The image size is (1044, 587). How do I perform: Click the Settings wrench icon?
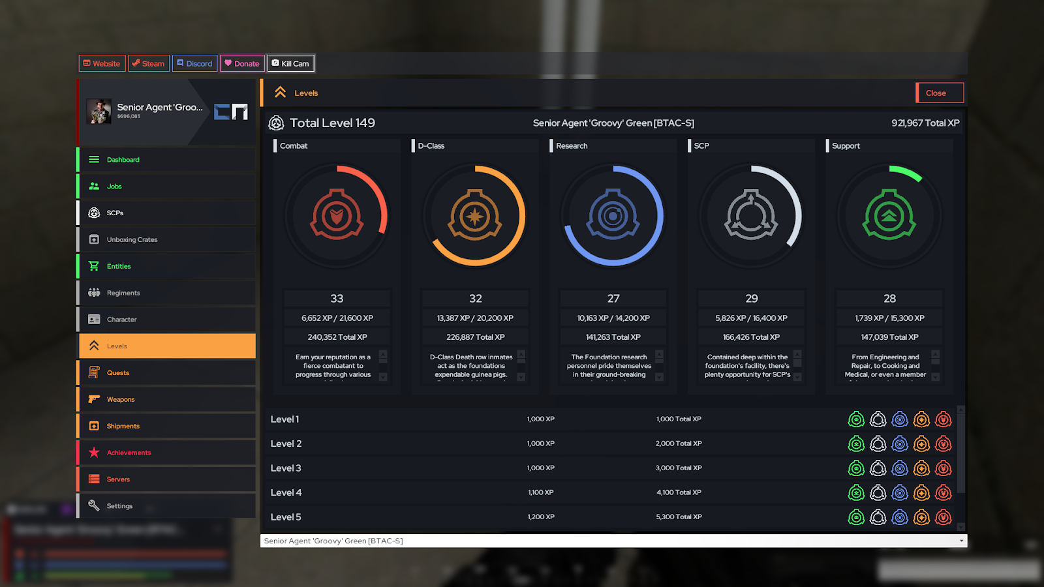pos(94,505)
